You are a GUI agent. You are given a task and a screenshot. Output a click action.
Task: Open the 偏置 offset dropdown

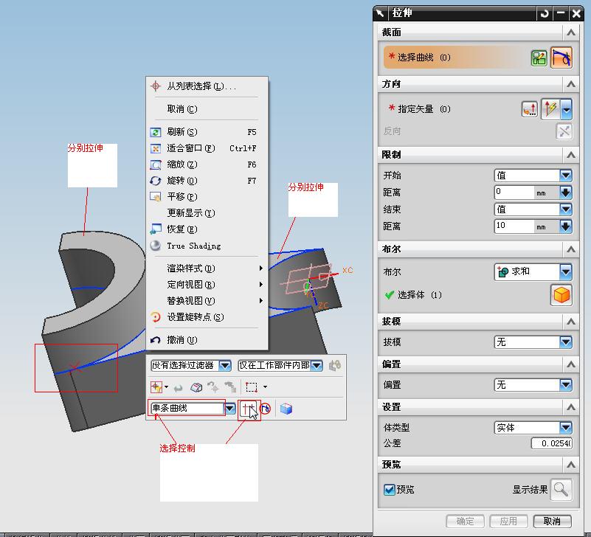(566, 385)
